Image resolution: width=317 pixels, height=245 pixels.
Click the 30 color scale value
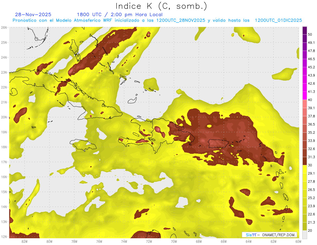click(310, 165)
